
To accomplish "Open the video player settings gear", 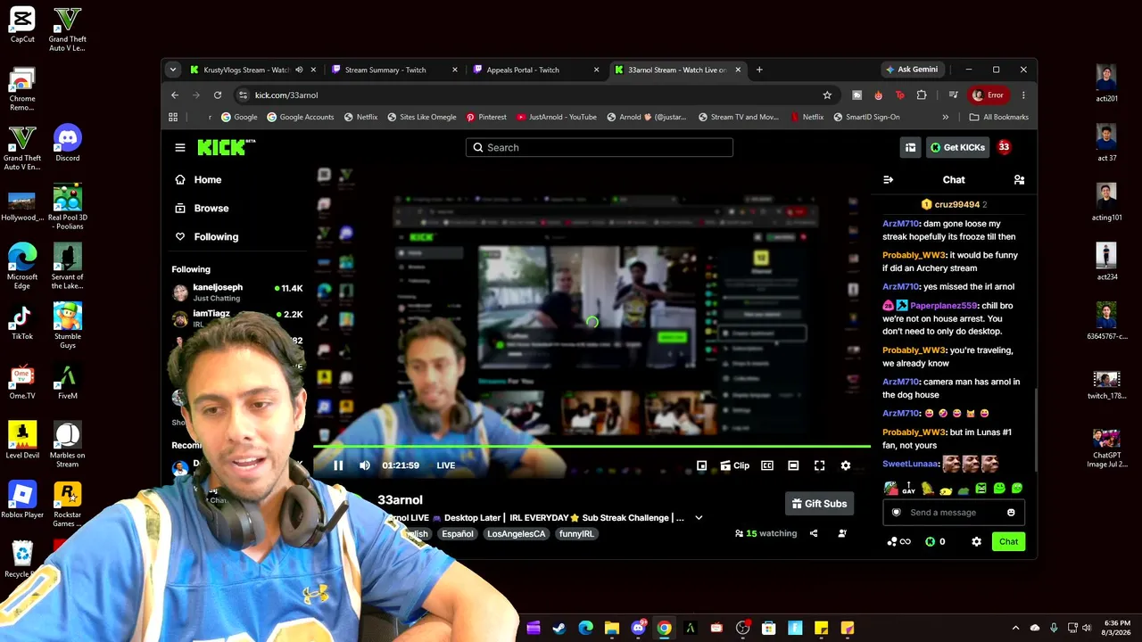I will (x=846, y=465).
